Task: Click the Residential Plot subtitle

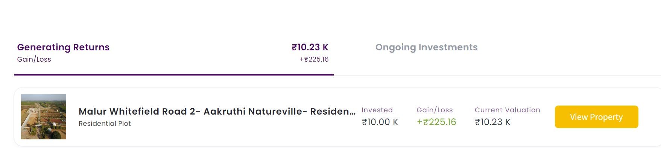Action: pyautogui.click(x=105, y=124)
